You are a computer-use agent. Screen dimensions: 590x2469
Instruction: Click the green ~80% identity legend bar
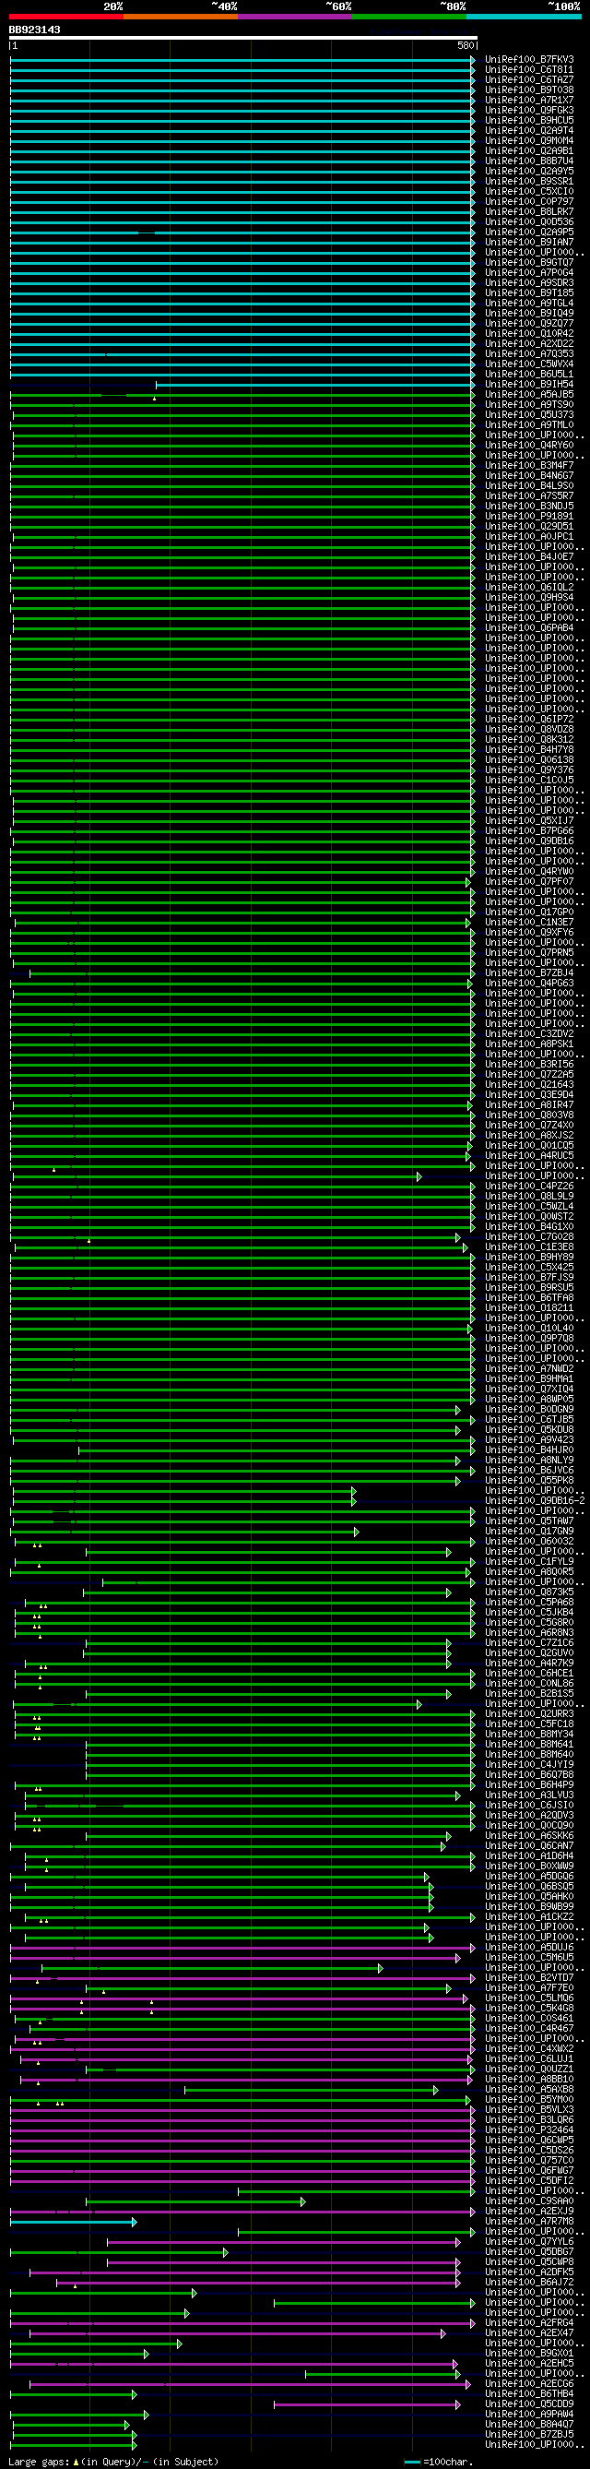pos(409,17)
